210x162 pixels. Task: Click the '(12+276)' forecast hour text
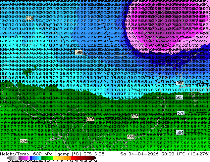[199, 154]
